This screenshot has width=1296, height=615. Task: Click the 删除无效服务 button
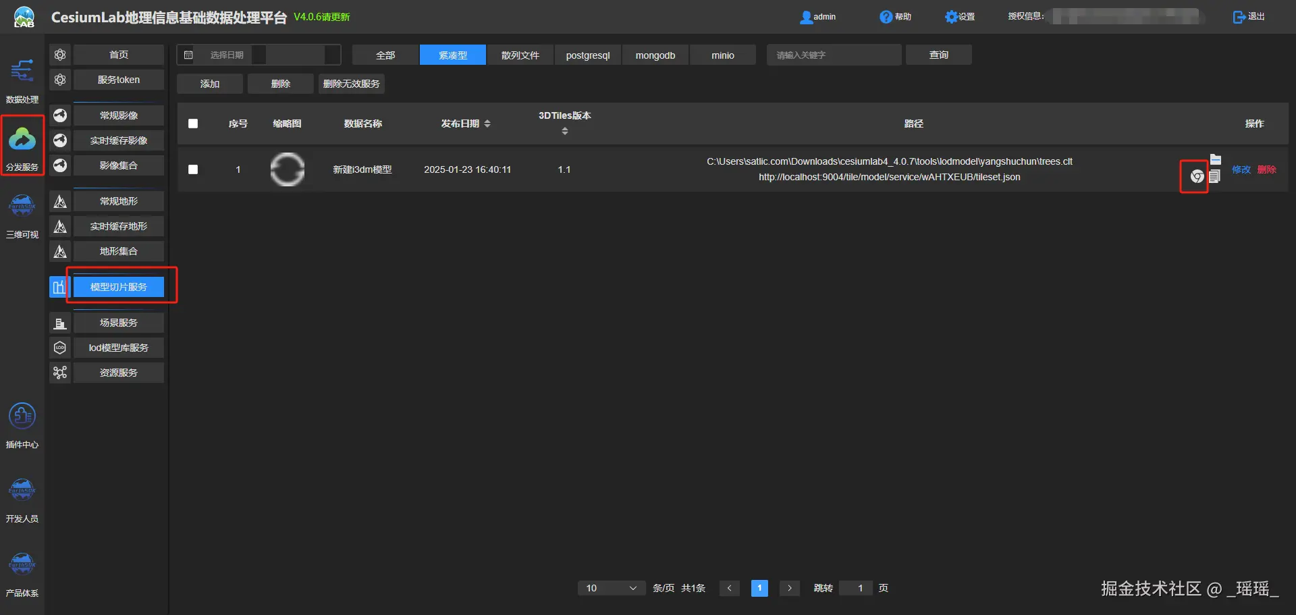coord(352,84)
